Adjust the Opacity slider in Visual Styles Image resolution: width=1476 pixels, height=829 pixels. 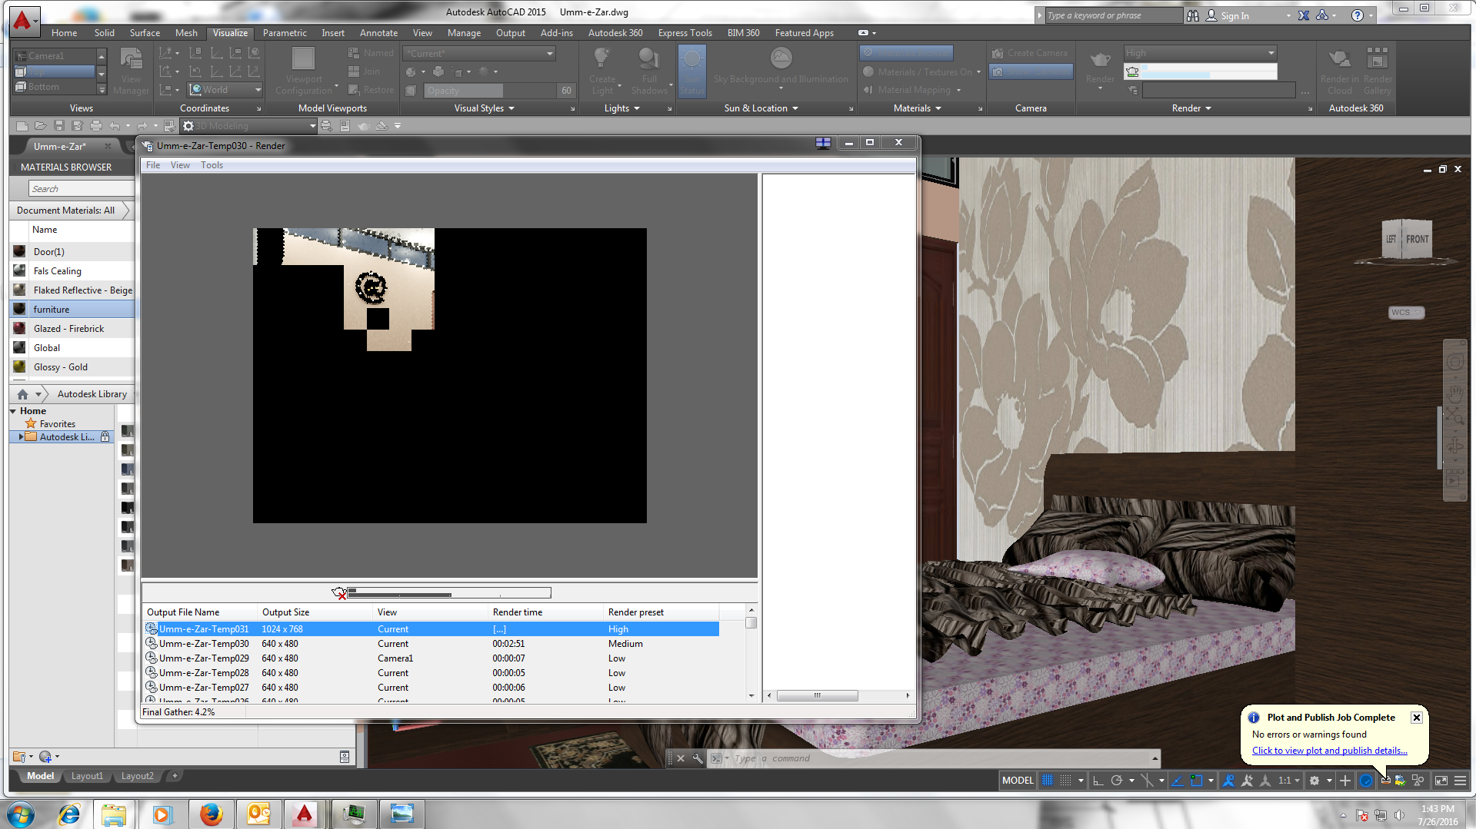(x=489, y=91)
